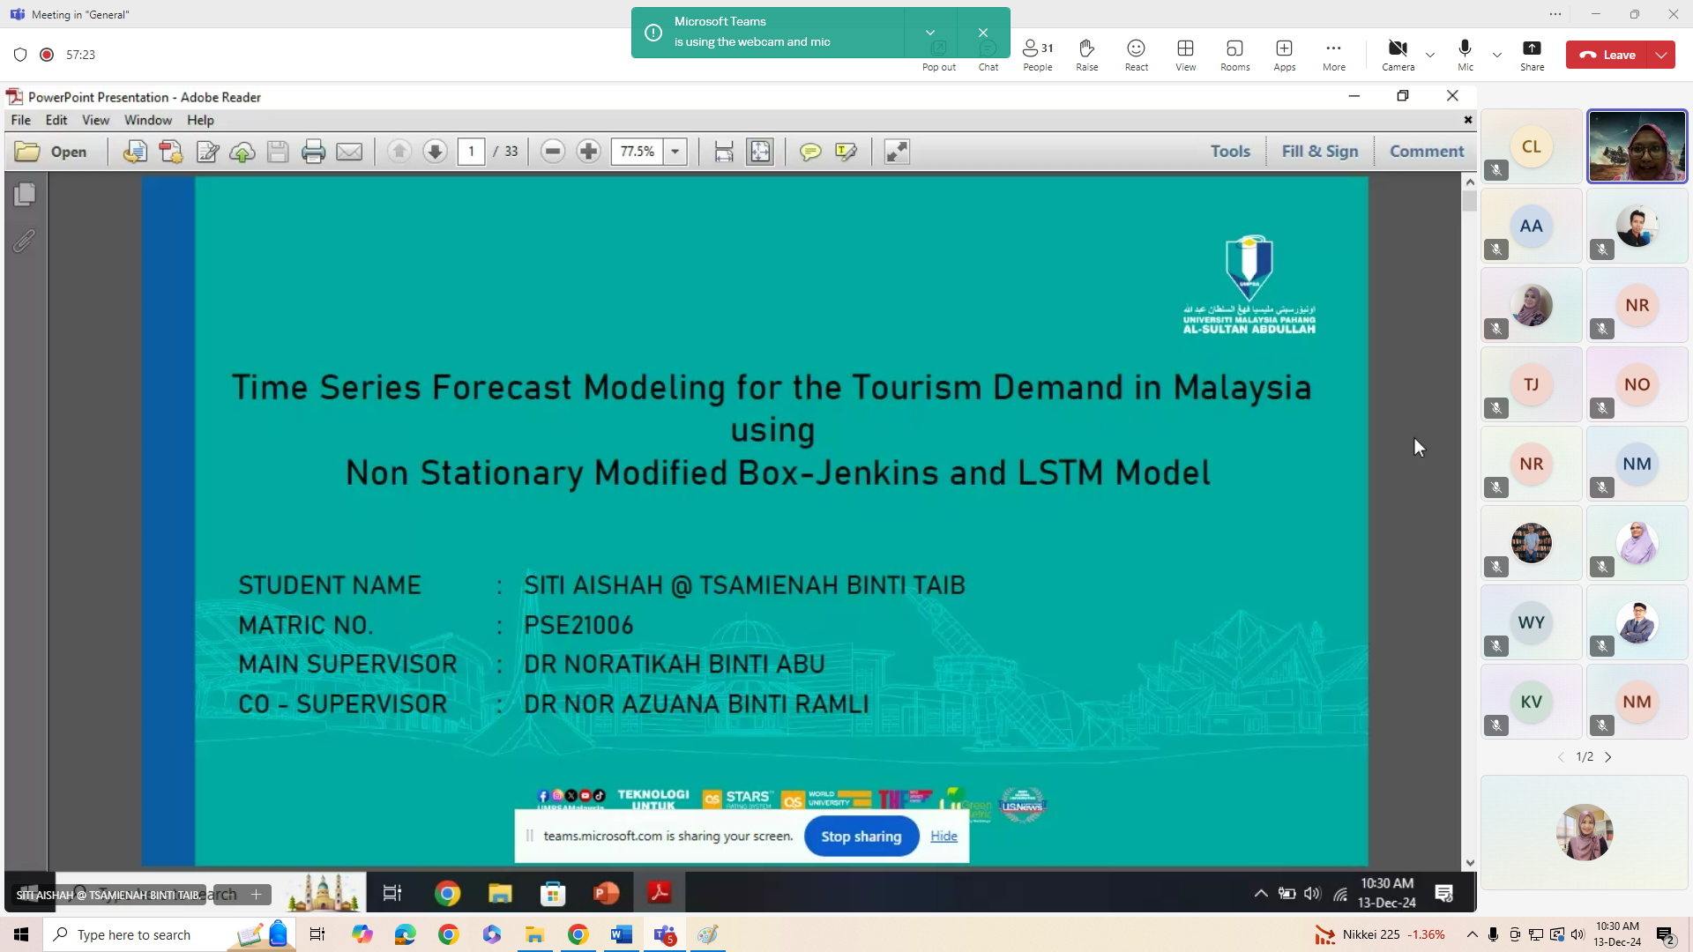
Task: Pop out the shared content
Action: tap(939, 55)
